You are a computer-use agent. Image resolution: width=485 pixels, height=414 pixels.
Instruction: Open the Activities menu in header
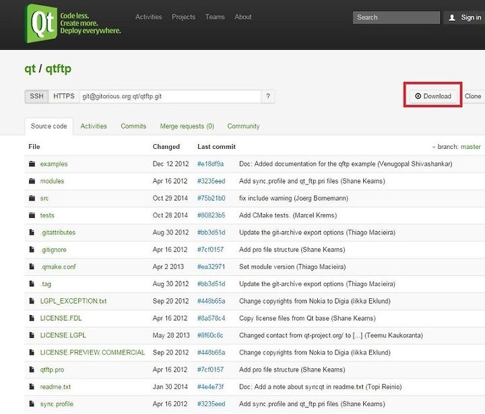coord(149,17)
